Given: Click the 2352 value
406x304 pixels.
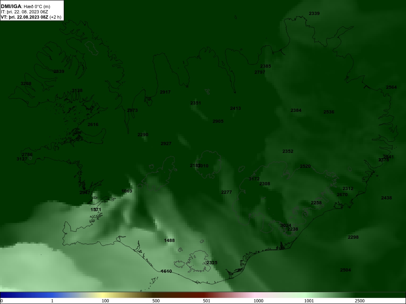Looking at the screenshot, I should point(288,151).
